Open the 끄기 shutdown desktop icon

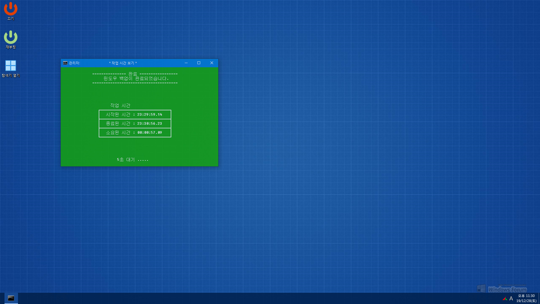10,11
